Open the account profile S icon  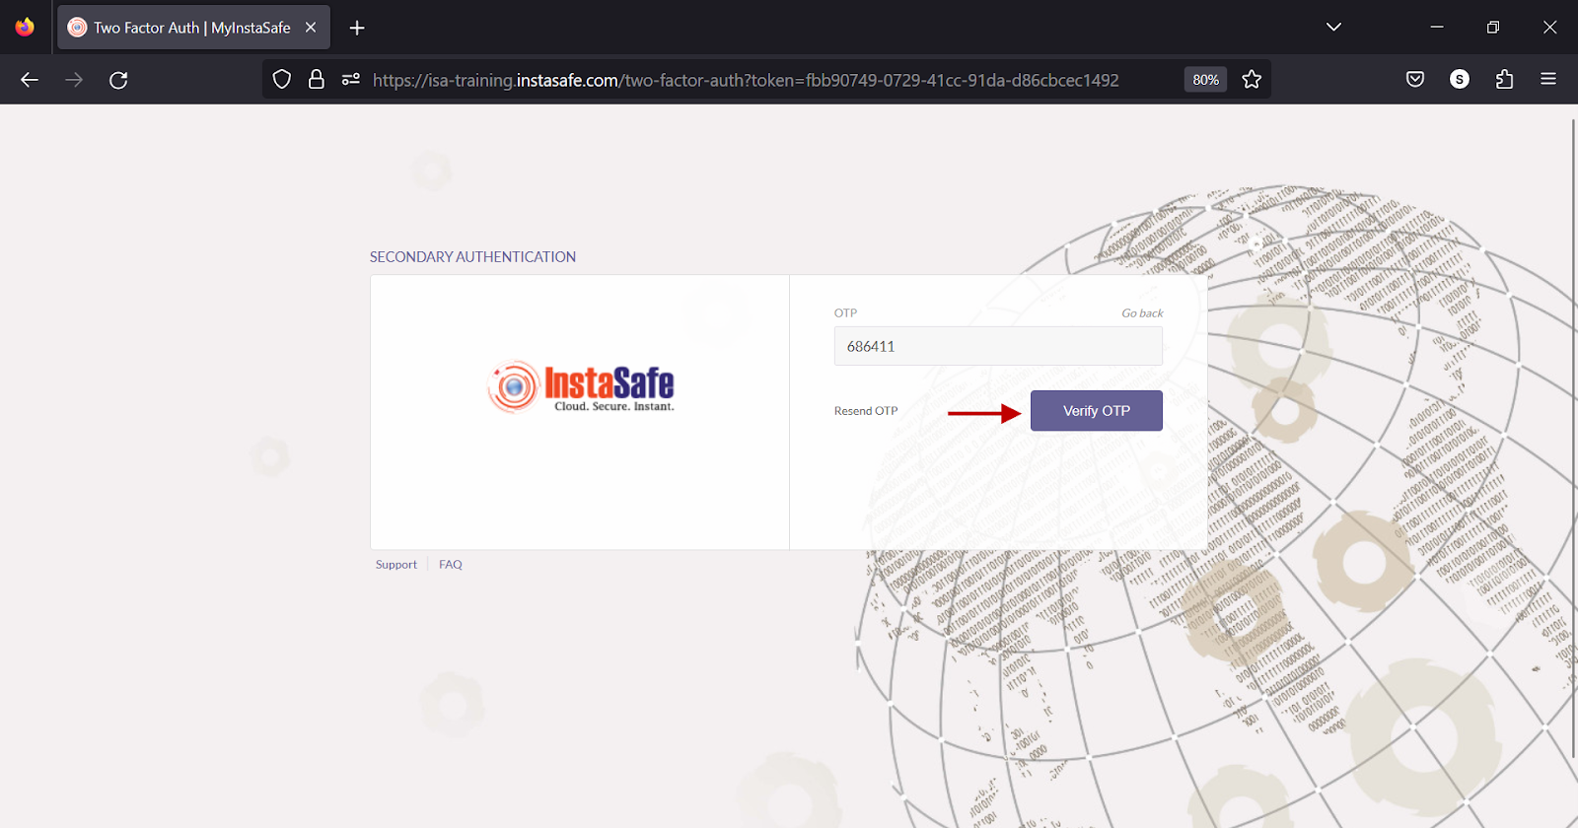1460,80
